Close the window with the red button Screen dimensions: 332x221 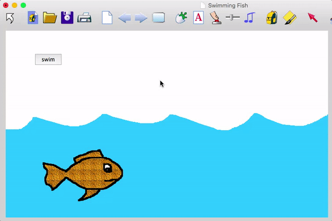point(6,5)
